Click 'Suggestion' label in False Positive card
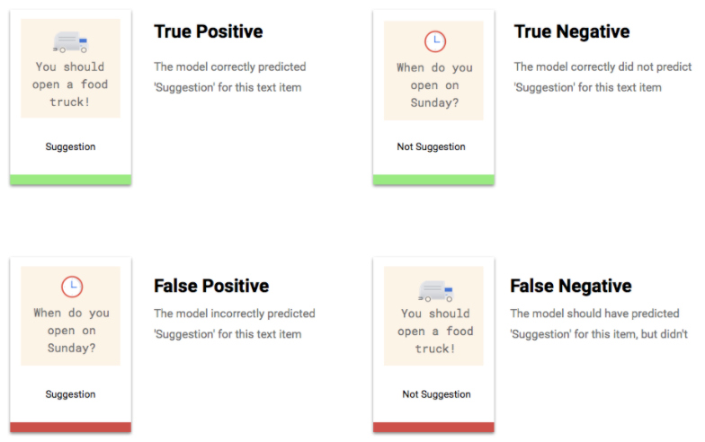Screen dimensions: 705x442 click(x=70, y=394)
